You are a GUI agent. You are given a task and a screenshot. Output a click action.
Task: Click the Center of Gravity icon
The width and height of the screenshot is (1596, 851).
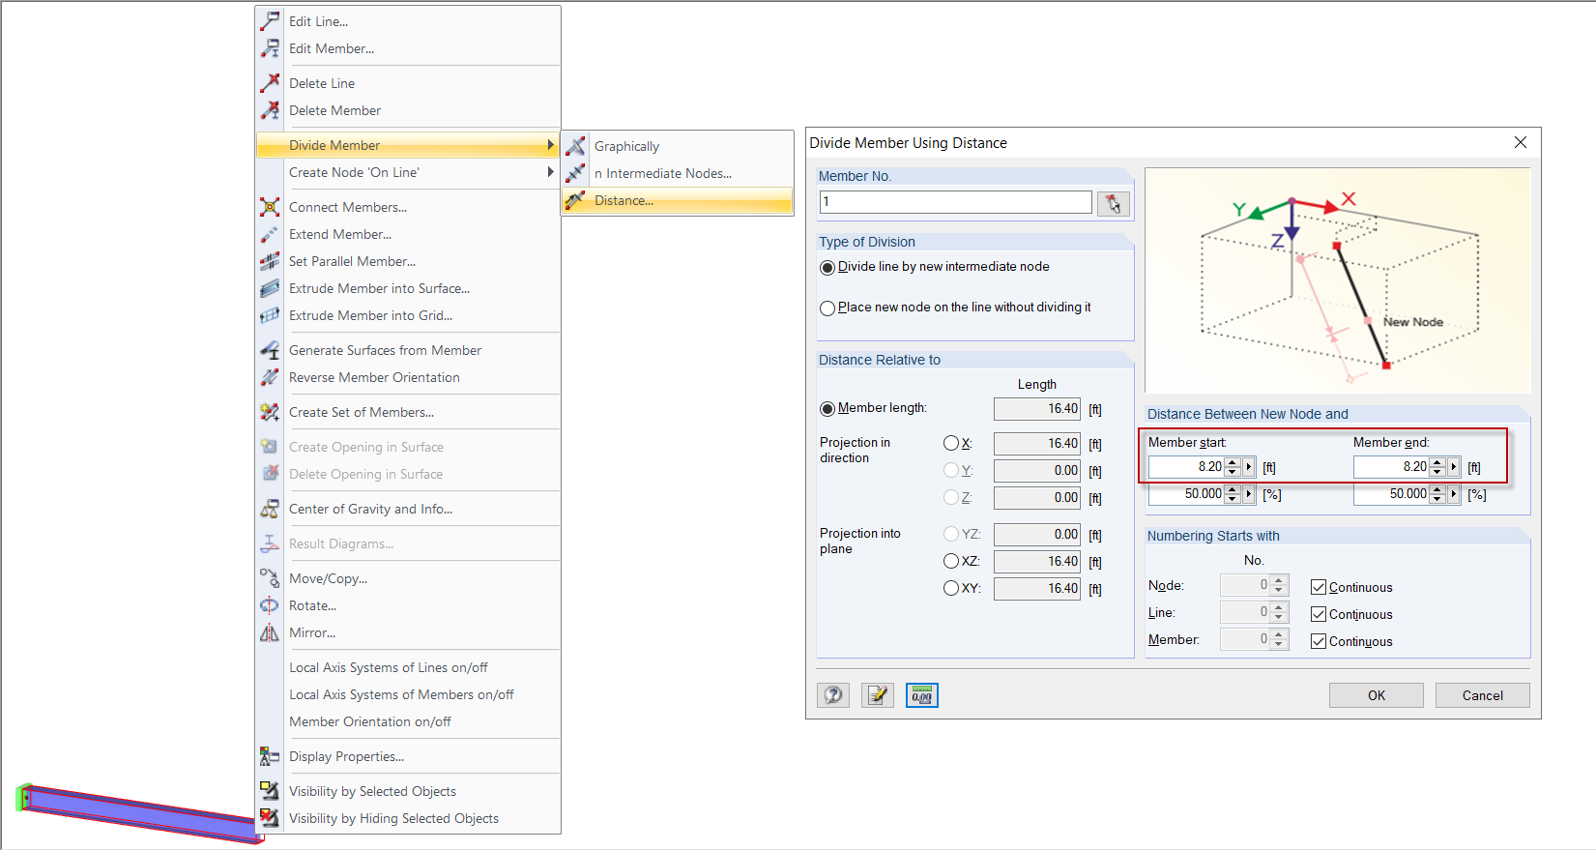270,509
